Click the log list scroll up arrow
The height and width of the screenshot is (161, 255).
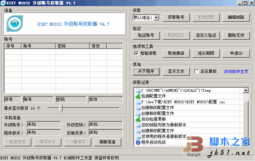(x=246, y=90)
